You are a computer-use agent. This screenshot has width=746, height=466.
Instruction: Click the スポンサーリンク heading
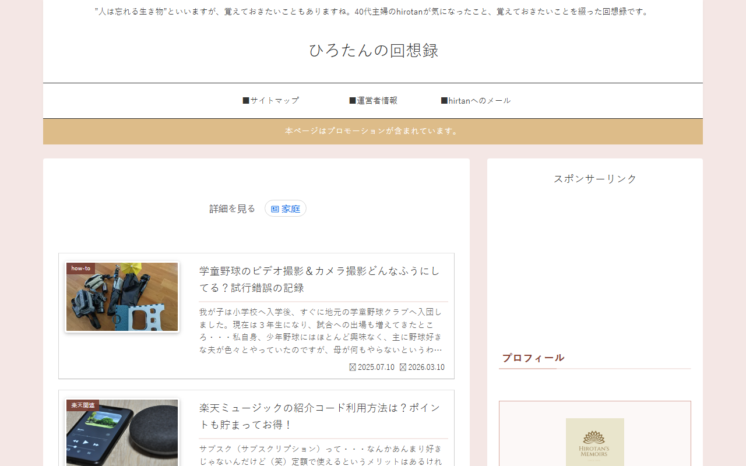coord(595,179)
